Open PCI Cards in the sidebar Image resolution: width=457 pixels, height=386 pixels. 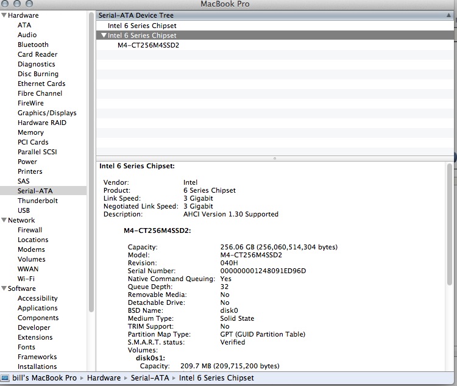pos(33,142)
